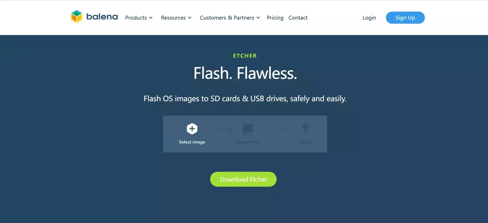The image size is (488, 223).
Task: Click the Select image label
Action: (x=192, y=142)
